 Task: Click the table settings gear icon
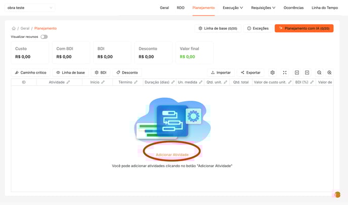coord(273,73)
